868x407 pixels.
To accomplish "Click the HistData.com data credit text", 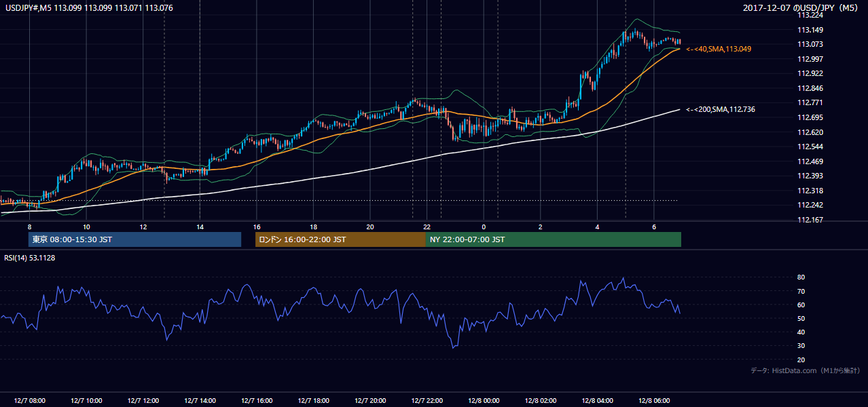I will tap(806, 370).
